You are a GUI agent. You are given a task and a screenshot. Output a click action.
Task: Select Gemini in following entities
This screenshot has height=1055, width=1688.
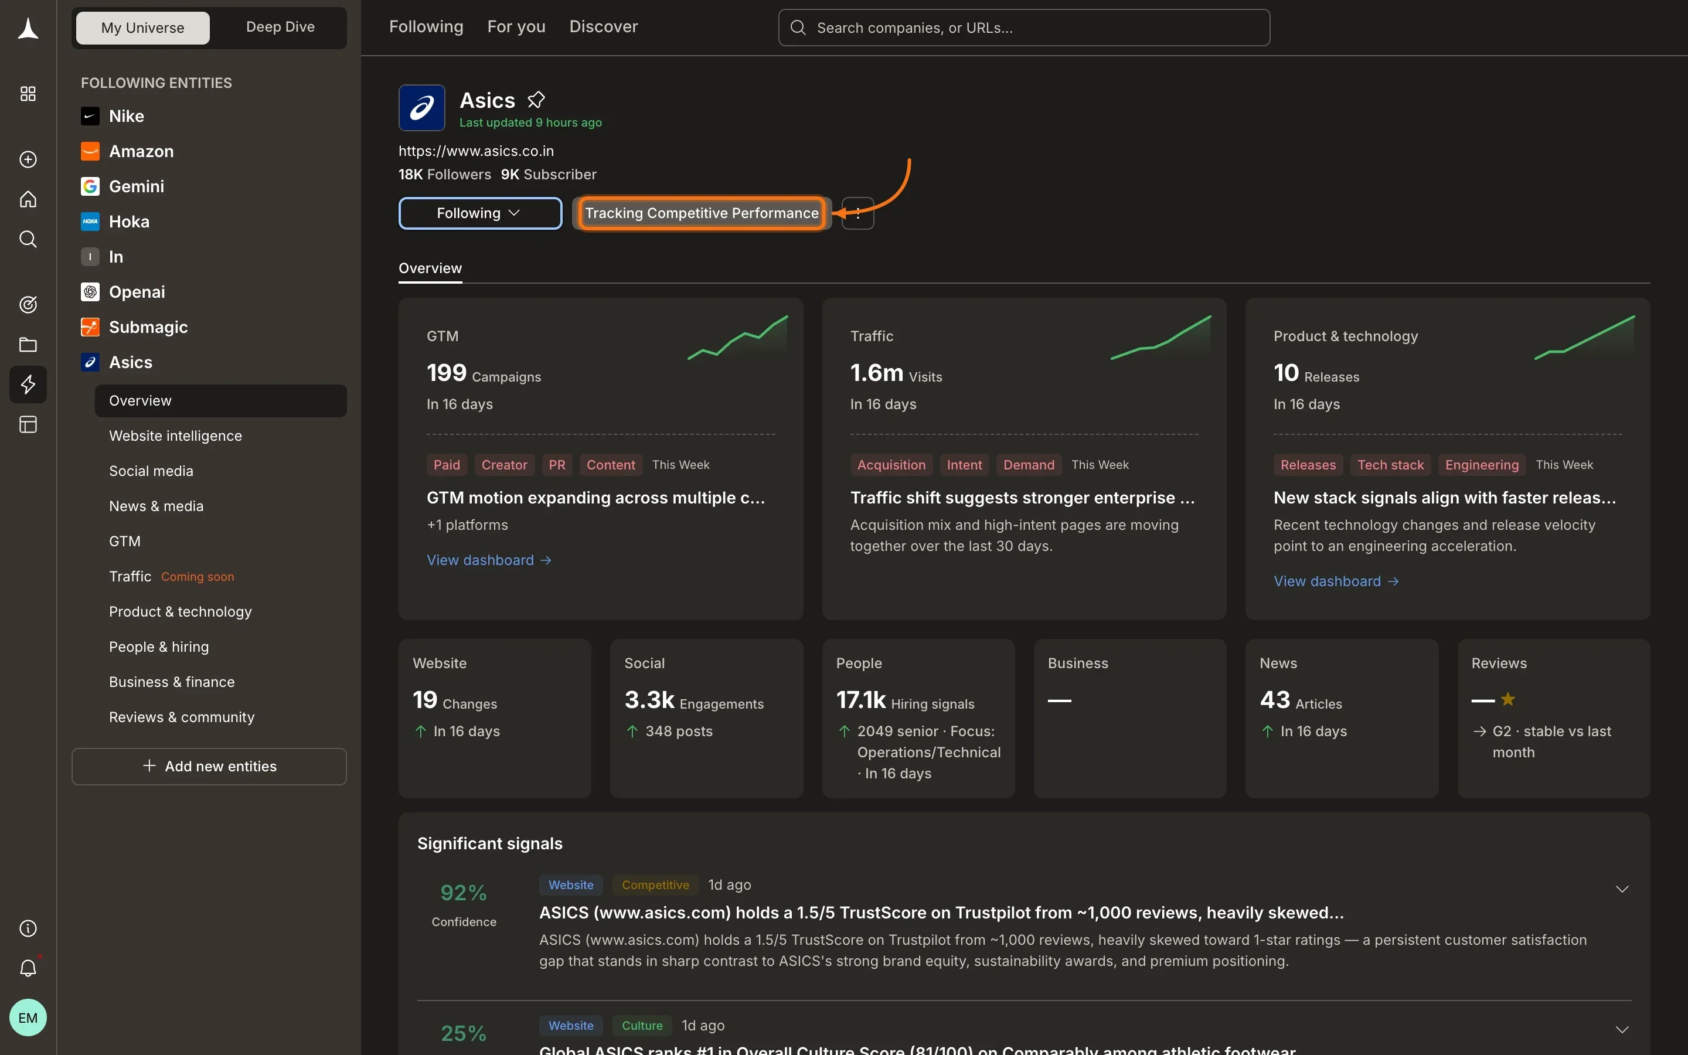(x=136, y=186)
